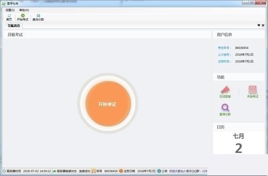Open the 帮助(H) menu
This screenshot has width=268, height=176.
[24, 10]
